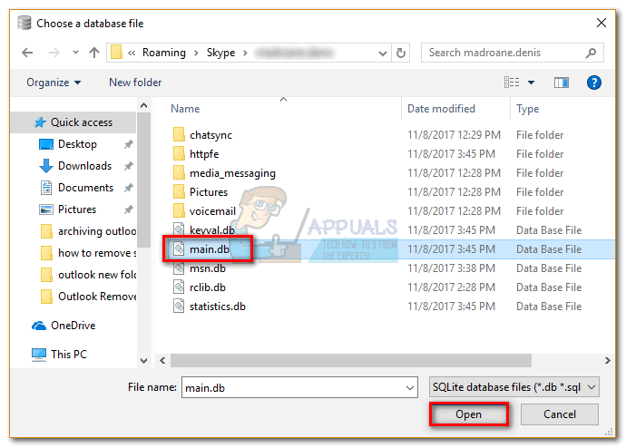Click the file list scroll right arrow
This screenshot has height=448, width=626.
607,361
